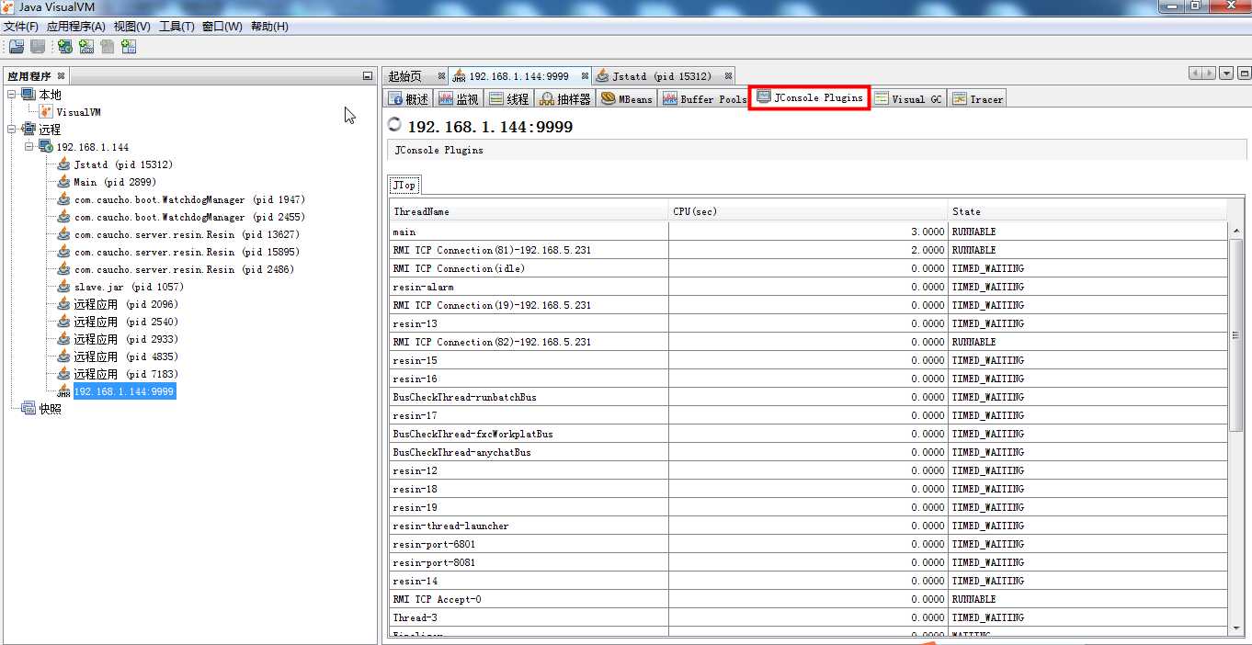1252x645 pixels.
Task: Select the JTop plugin tab
Action: 404,185
